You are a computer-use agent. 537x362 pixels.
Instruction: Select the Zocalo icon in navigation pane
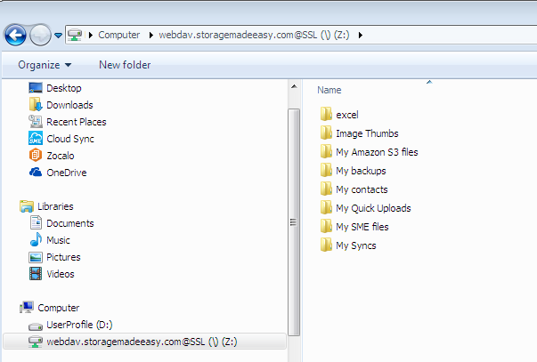pos(36,156)
